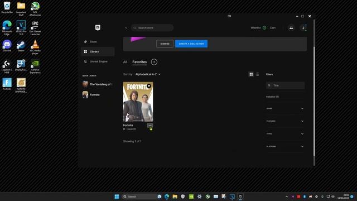Click the Dismiss button on banner
The height and width of the screenshot is (201, 357).
165,44
